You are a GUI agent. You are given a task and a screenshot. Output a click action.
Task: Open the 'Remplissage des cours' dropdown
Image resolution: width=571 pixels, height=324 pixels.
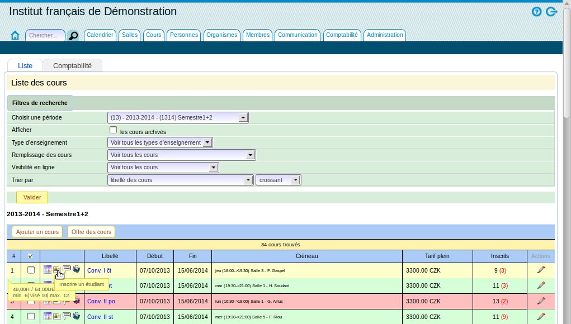click(x=181, y=155)
